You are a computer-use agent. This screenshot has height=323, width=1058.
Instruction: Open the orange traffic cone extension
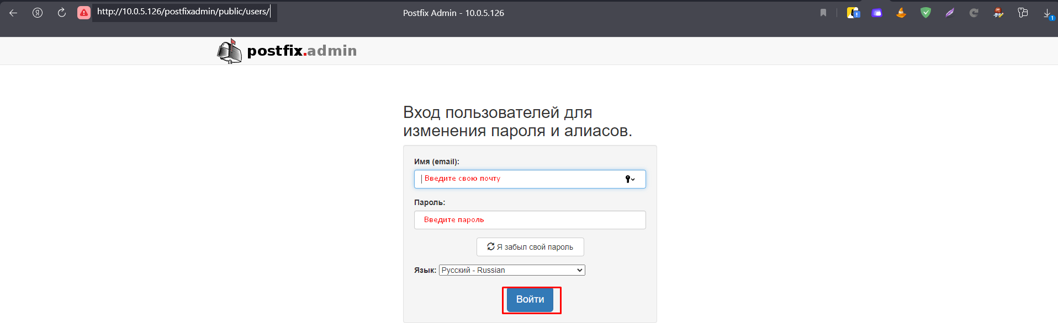click(901, 13)
